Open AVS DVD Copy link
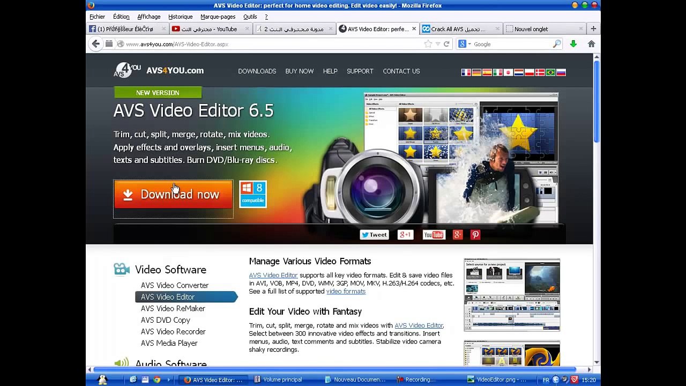 (x=166, y=320)
